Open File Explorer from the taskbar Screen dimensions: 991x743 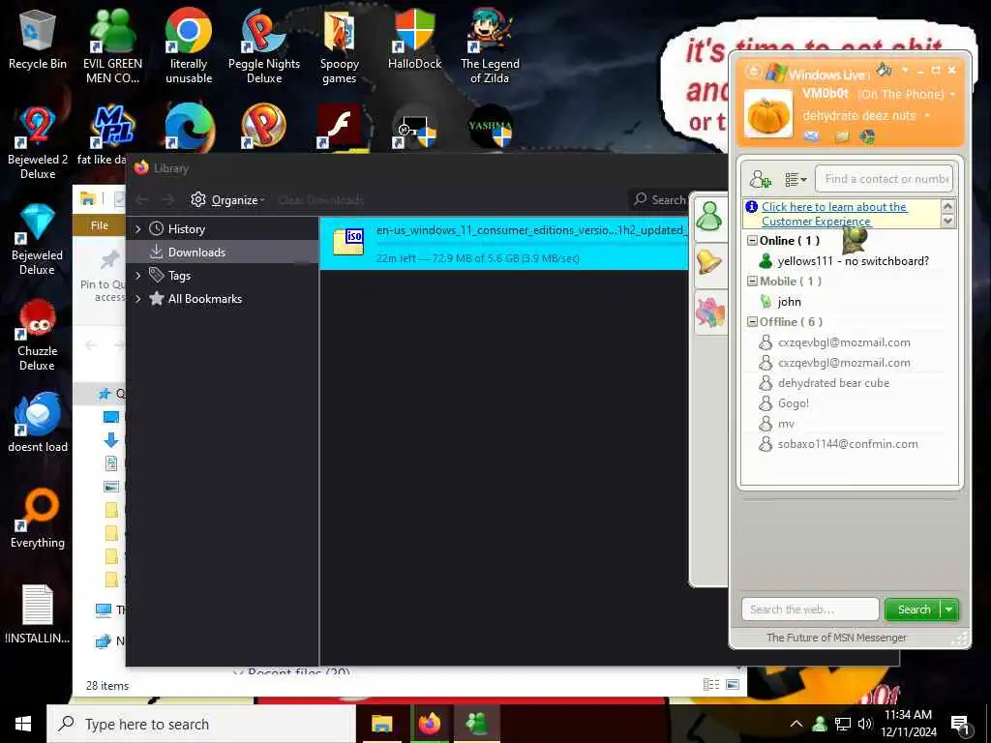pos(381,724)
